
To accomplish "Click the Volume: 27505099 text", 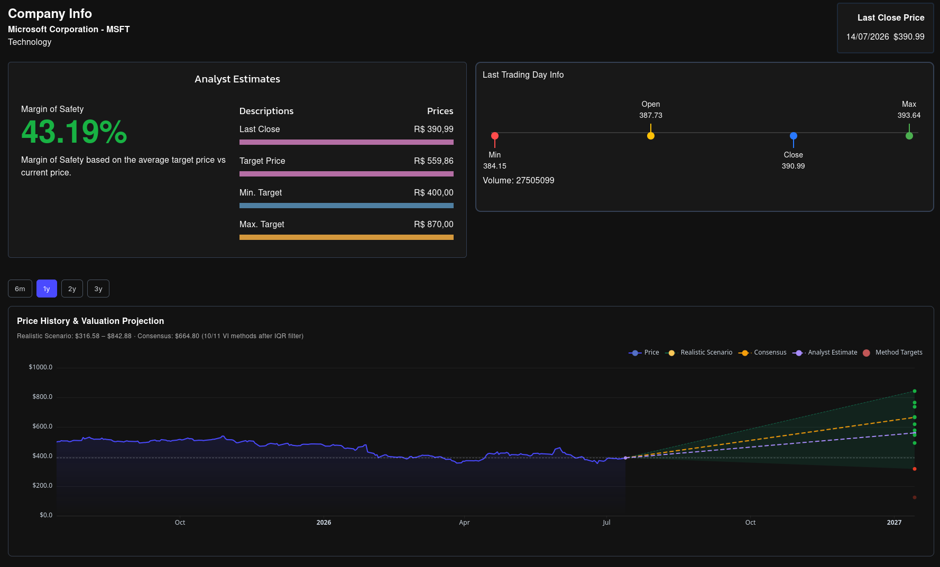I will point(519,180).
